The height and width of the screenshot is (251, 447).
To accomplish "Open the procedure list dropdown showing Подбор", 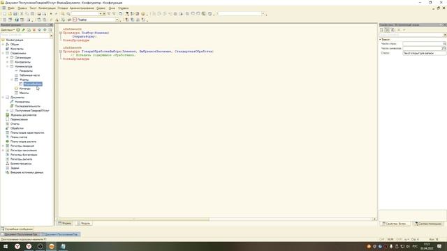I will [117, 20].
